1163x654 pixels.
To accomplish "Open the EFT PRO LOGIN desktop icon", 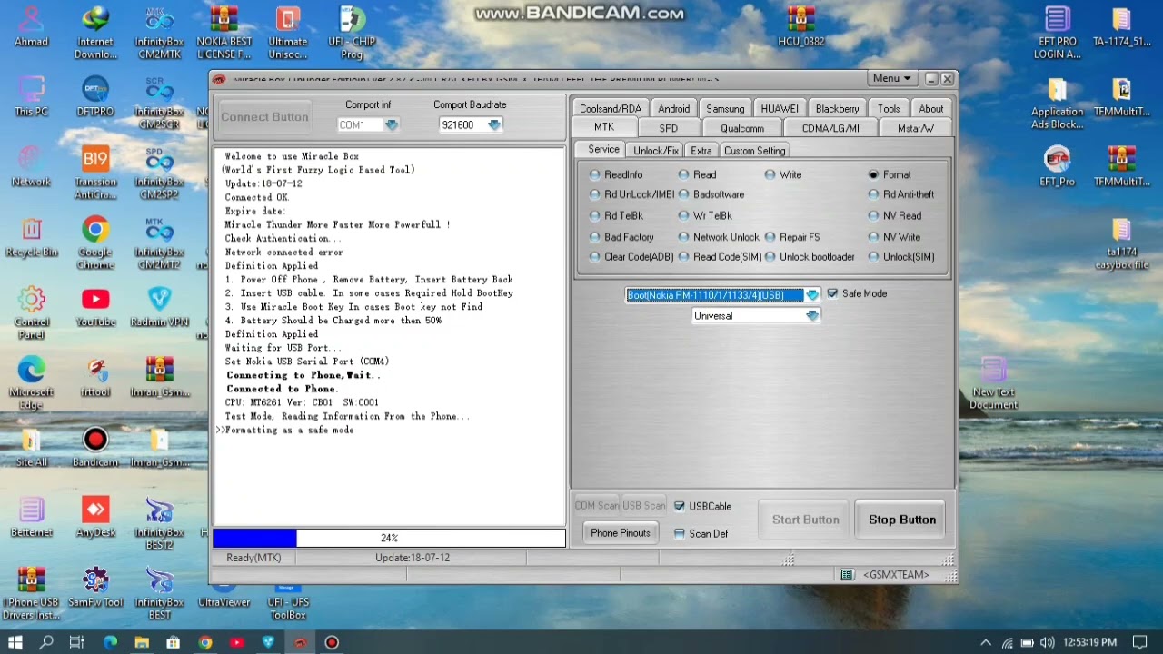I will coord(1057,32).
